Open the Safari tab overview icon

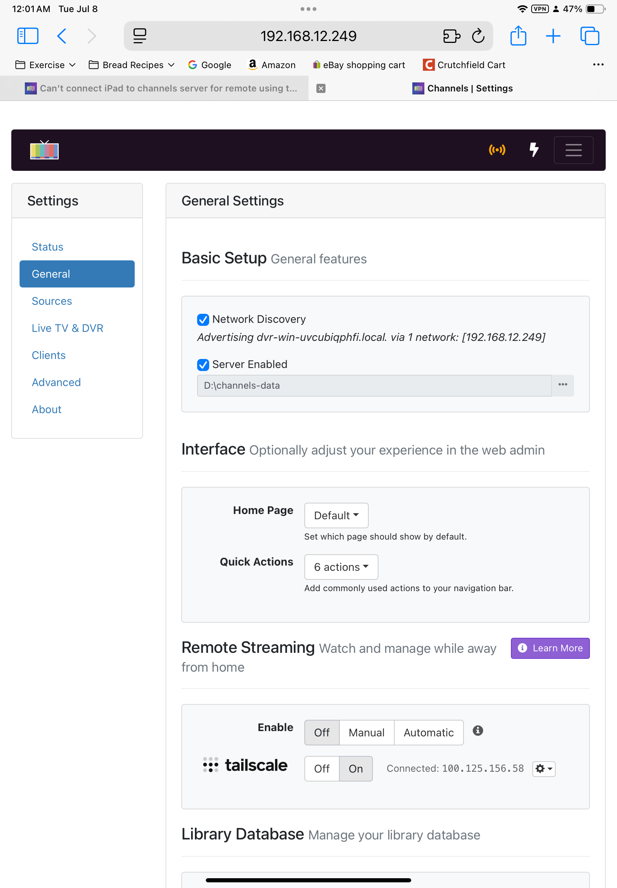[589, 36]
